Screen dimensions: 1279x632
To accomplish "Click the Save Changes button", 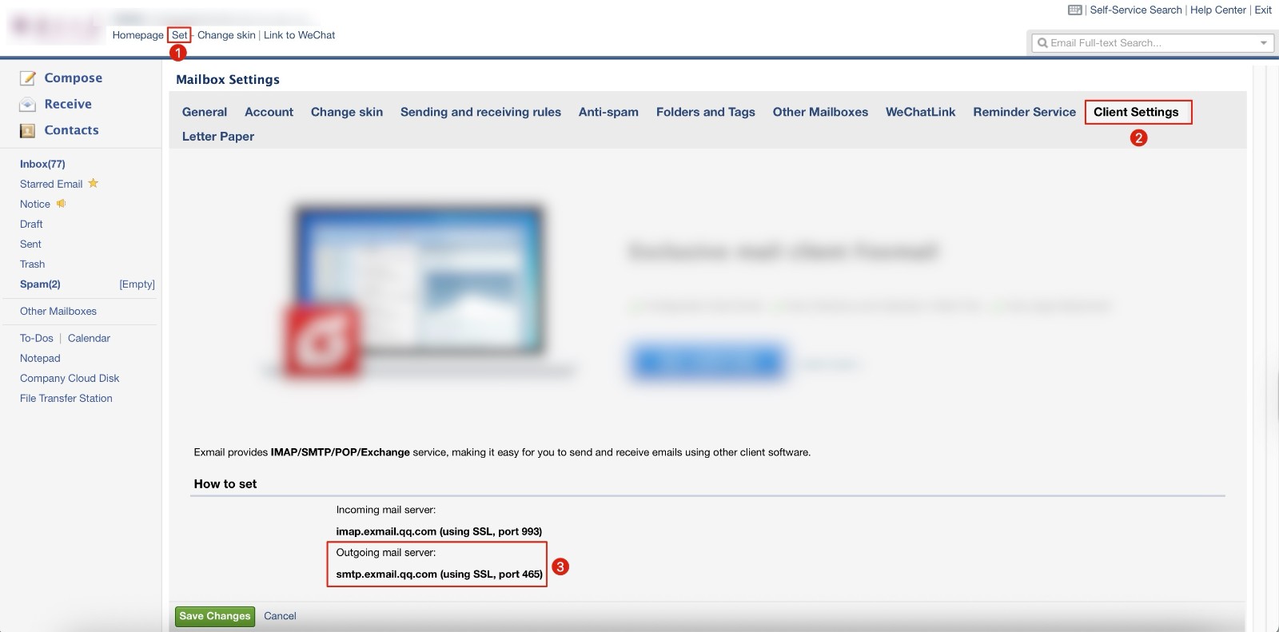I will [215, 616].
